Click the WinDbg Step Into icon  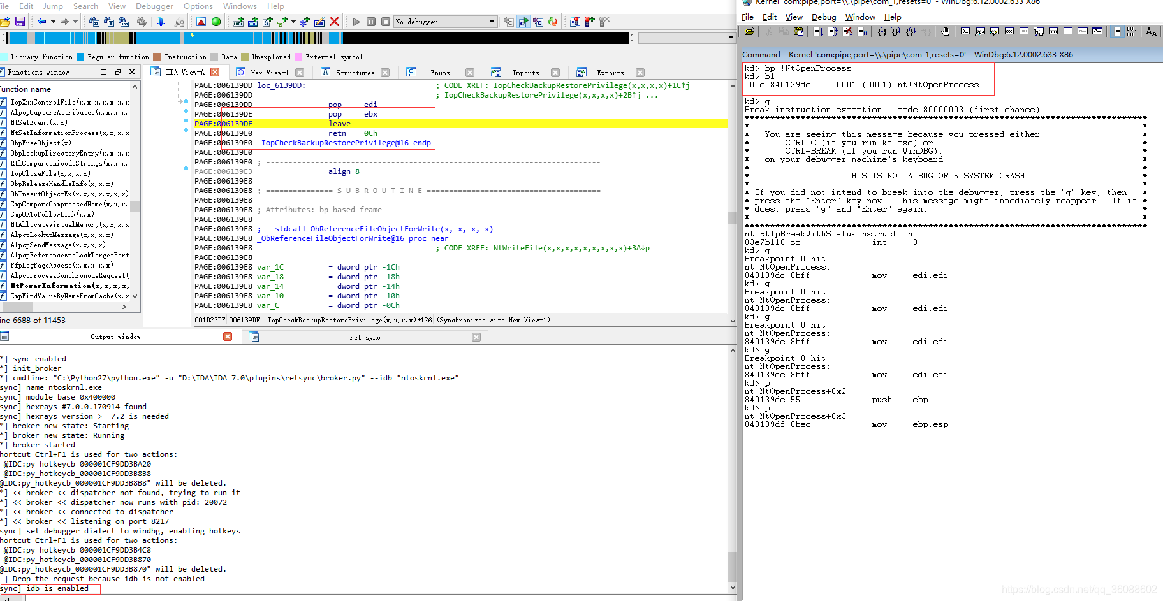882,31
